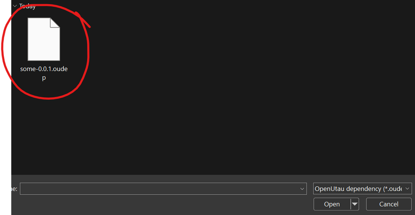Image resolution: width=415 pixels, height=215 pixels.
Task: Click the divider line between Open and its arrow
Action: 350,204
